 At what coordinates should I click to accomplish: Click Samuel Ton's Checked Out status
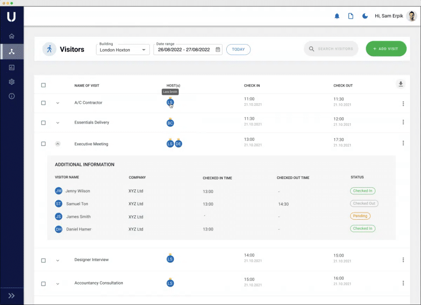click(364, 203)
